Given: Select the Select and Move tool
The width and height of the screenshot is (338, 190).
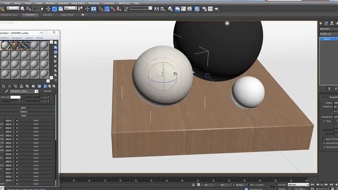Looking at the screenshot, I should pos(48,9).
